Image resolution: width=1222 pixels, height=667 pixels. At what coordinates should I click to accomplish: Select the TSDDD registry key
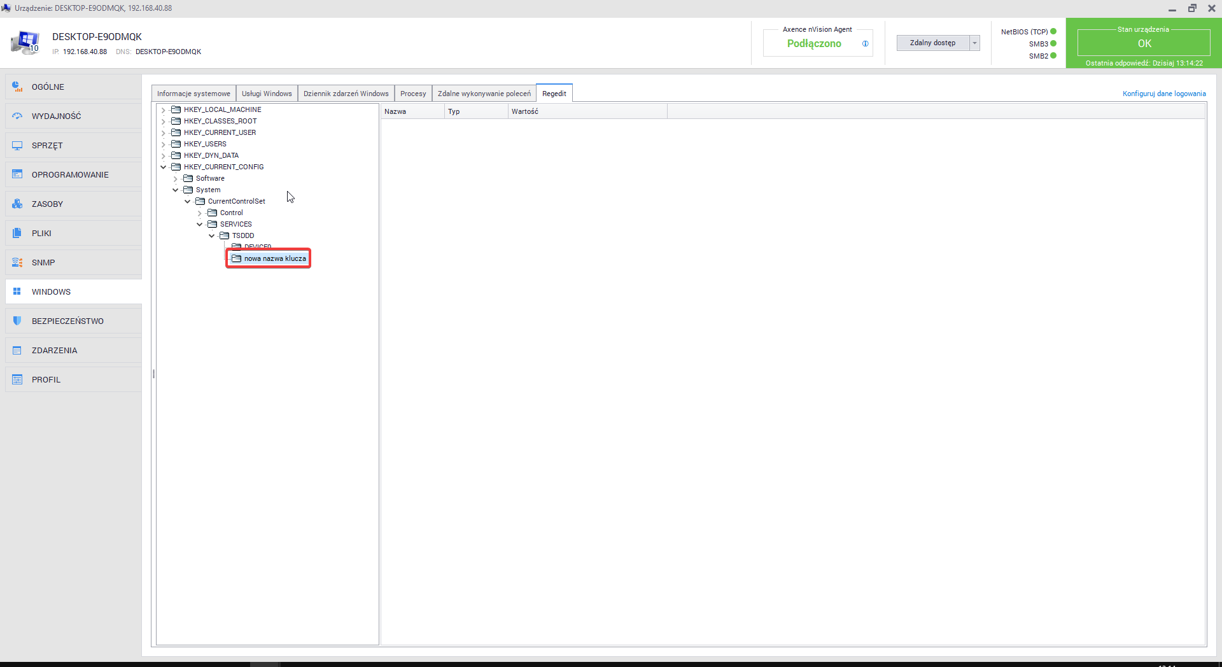pyautogui.click(x=242, y=235)
